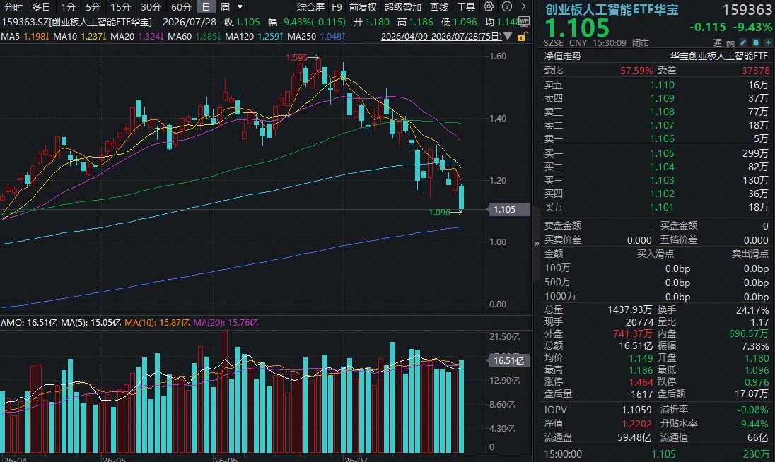Open date range dropdown triangle
775x462 pixels.
point(508,36)
